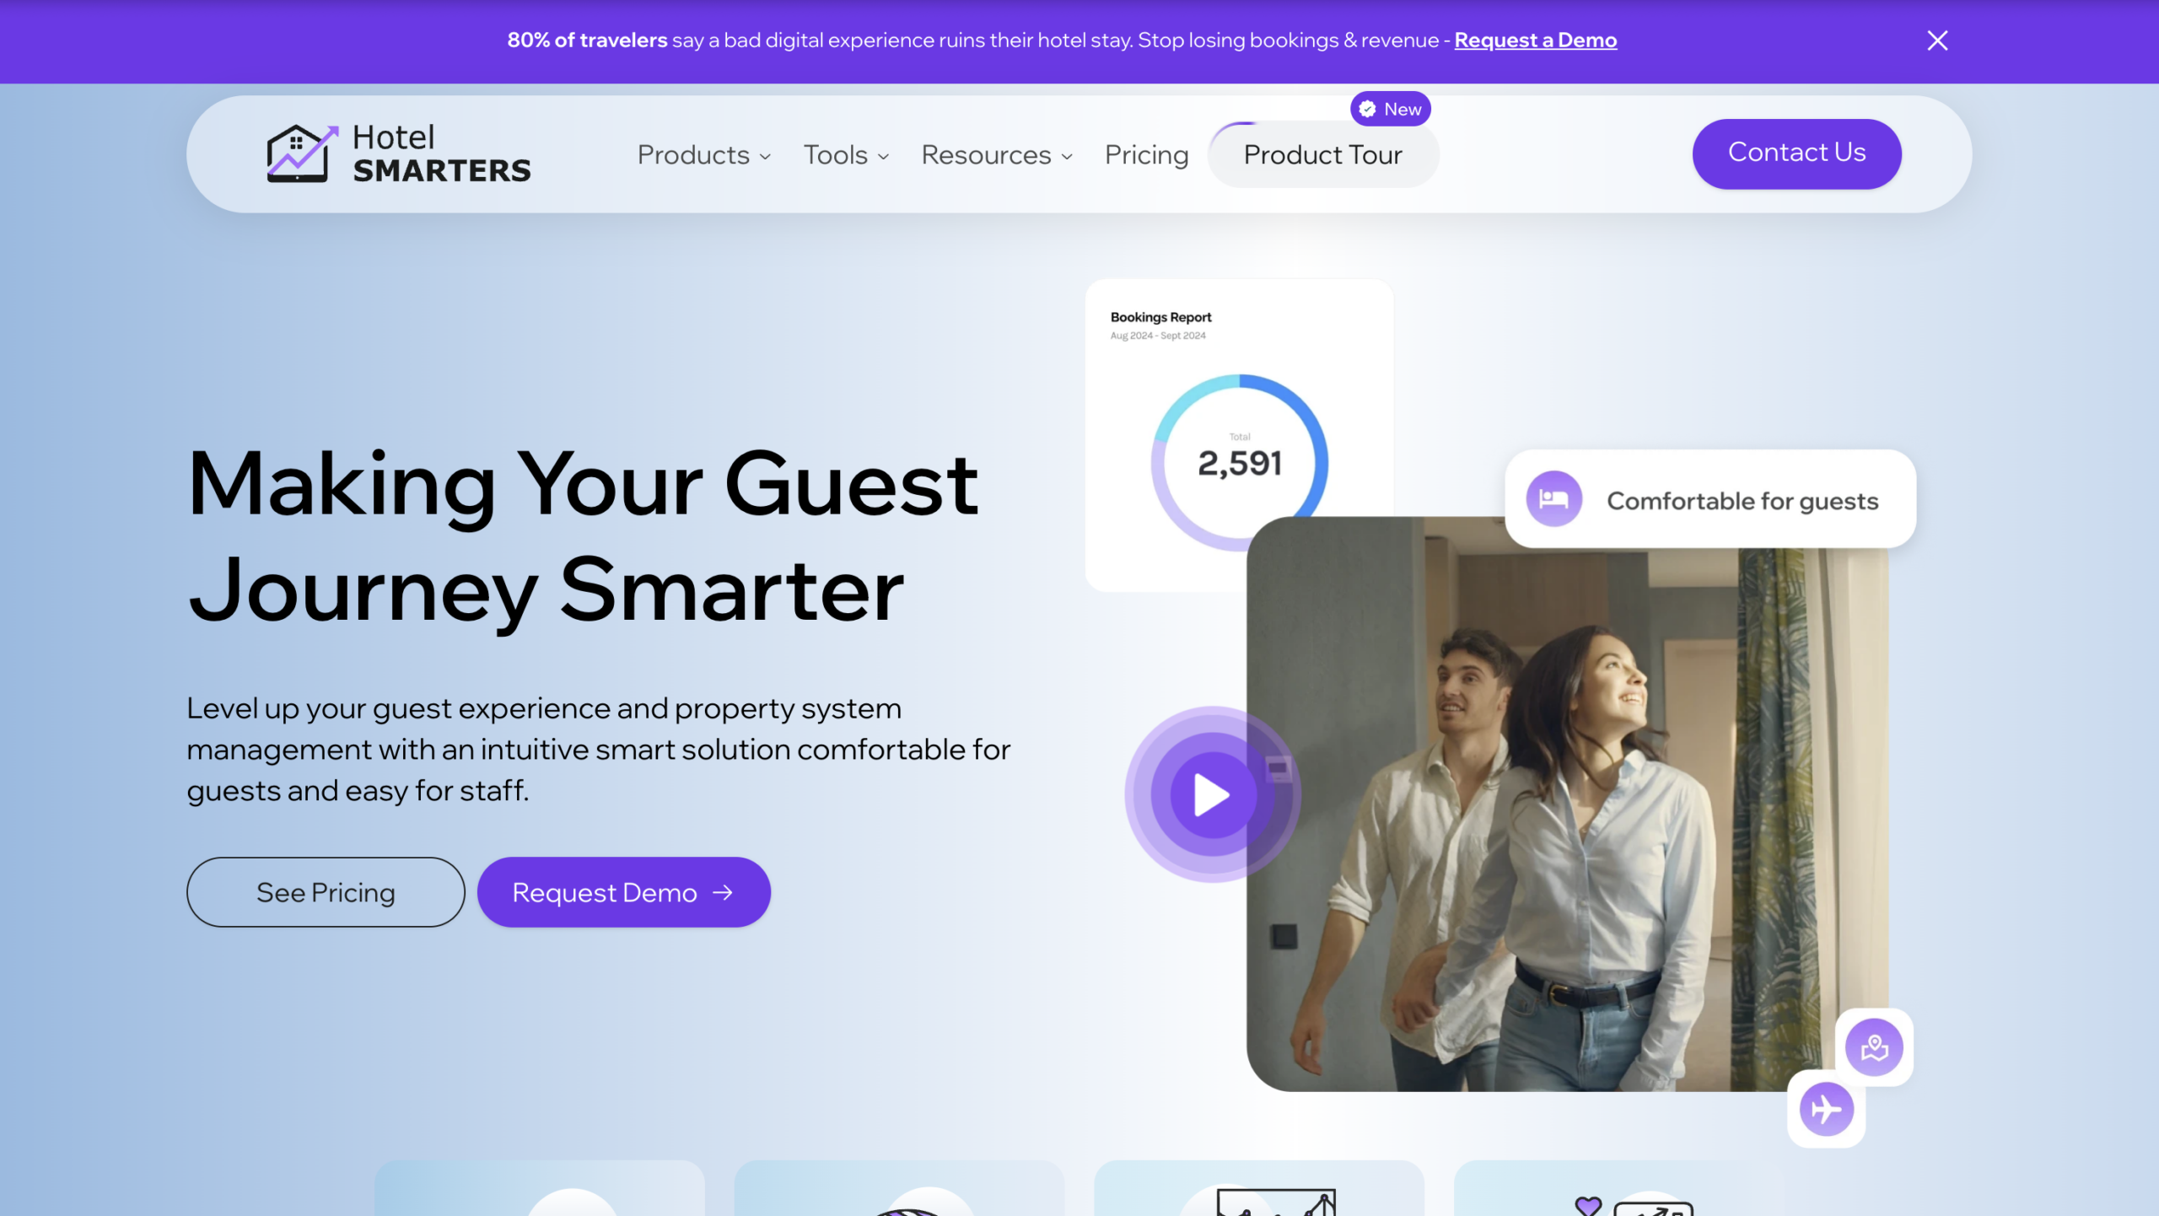The image size is (2159, 1216).
Task: Click the Contact Us button
Action: [1796, 153]
